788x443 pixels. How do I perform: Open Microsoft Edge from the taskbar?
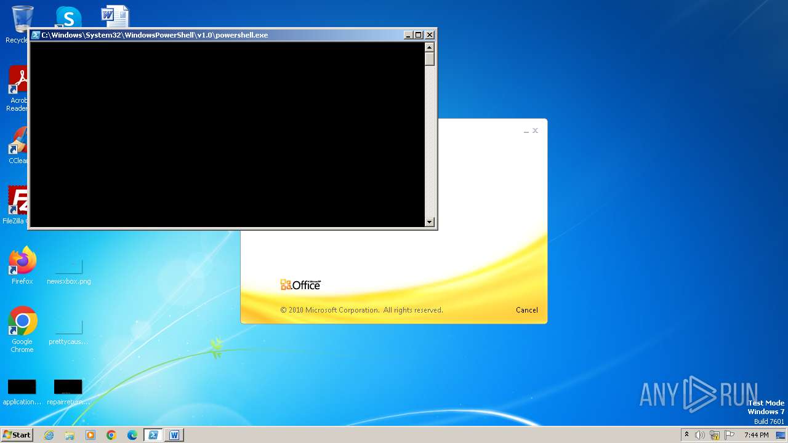[132, 435]
